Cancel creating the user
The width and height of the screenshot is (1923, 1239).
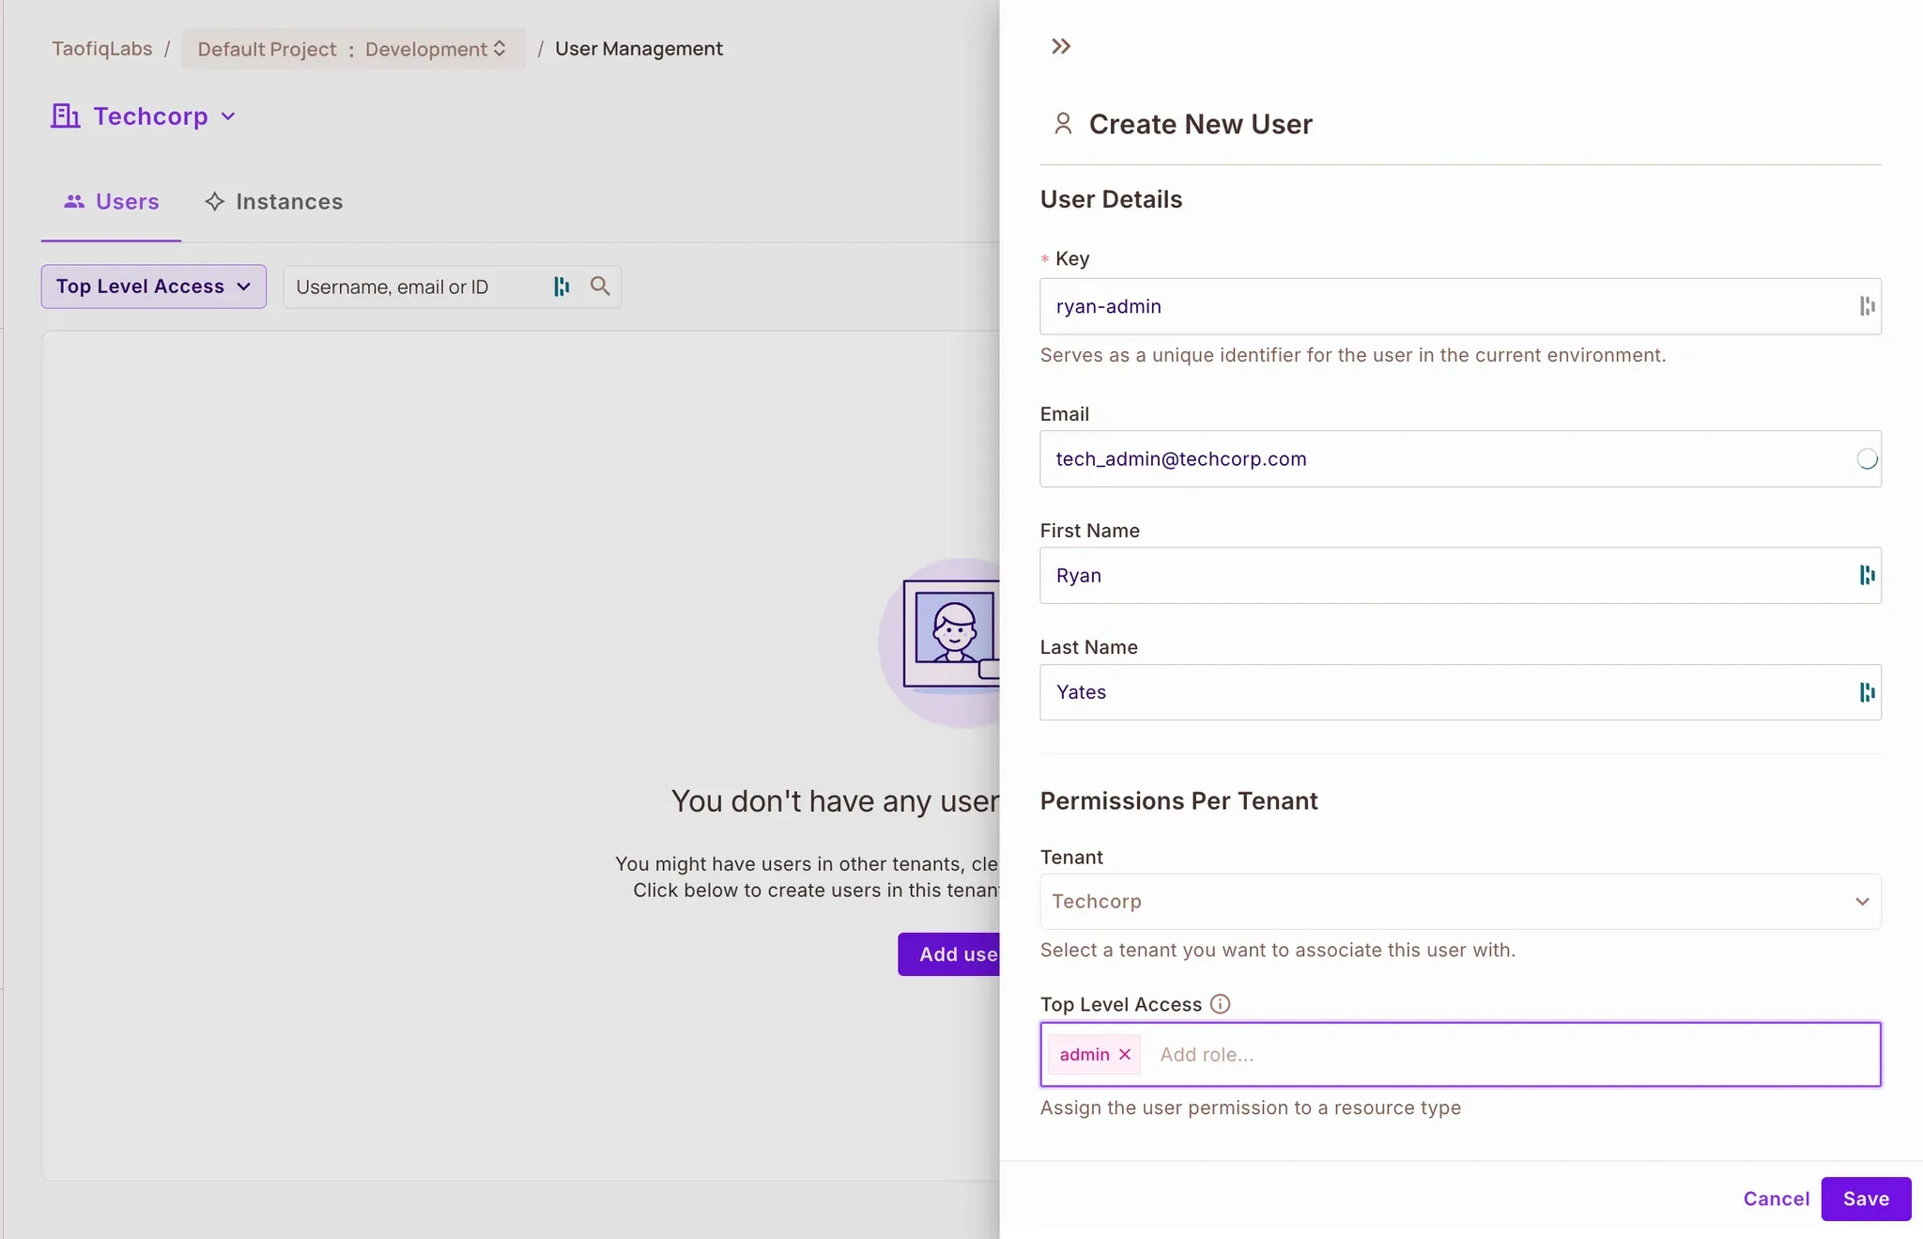(x=1776, y=1199)
